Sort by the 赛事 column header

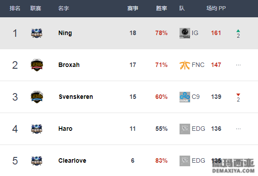coord(133,8)
